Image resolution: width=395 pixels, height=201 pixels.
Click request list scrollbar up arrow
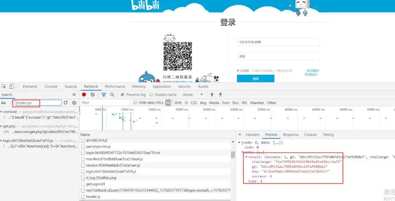(x=233, y=142)
